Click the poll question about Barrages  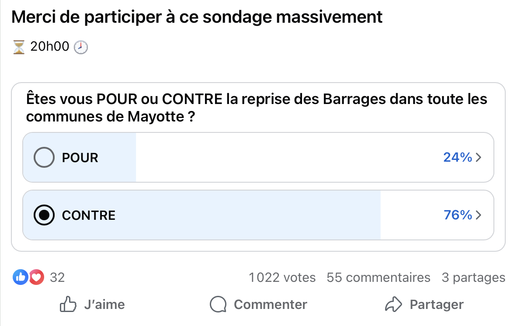tap(257, 108)
